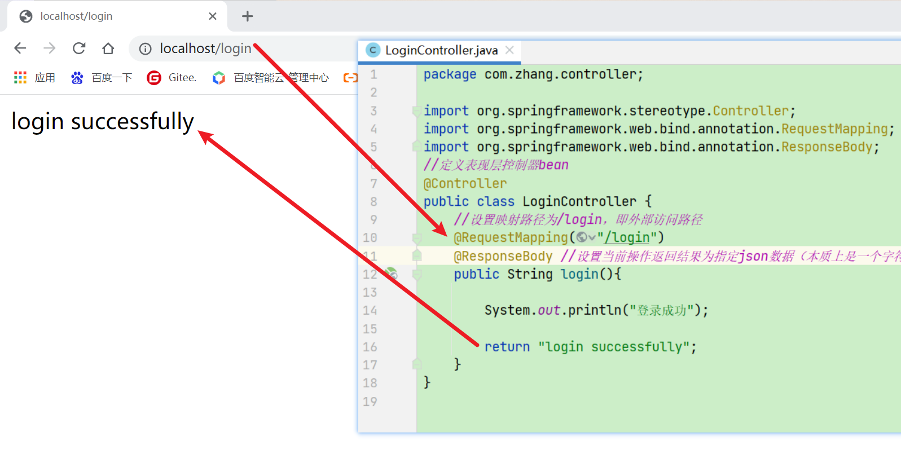Viewport: 901px width, 459px height.
Task: Open the 百度智能云 管理中心 bookmark
Action: coord(271,78)
